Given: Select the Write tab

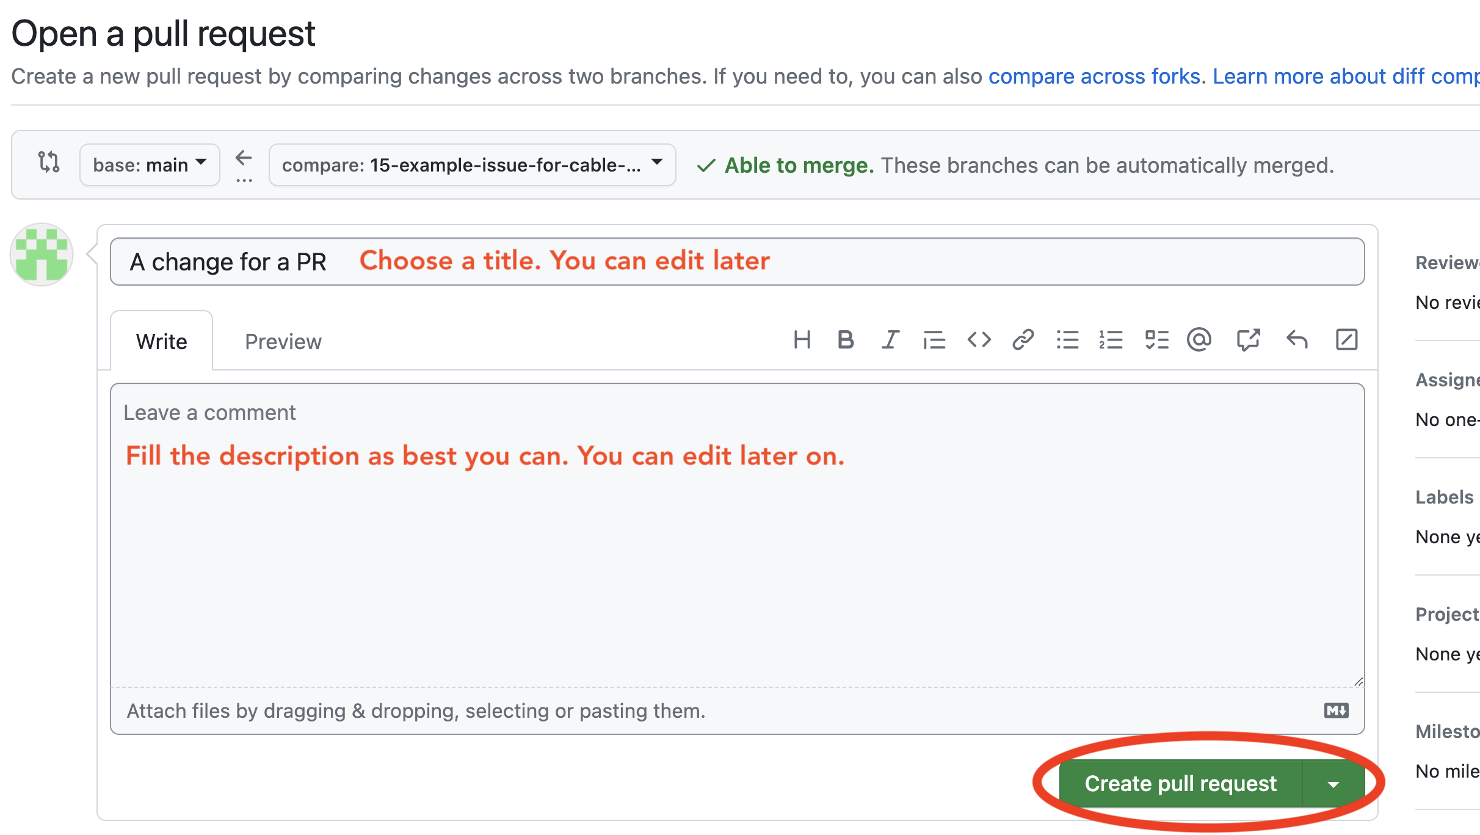Looking at the screenshot, I should click(x=162, y=342).
